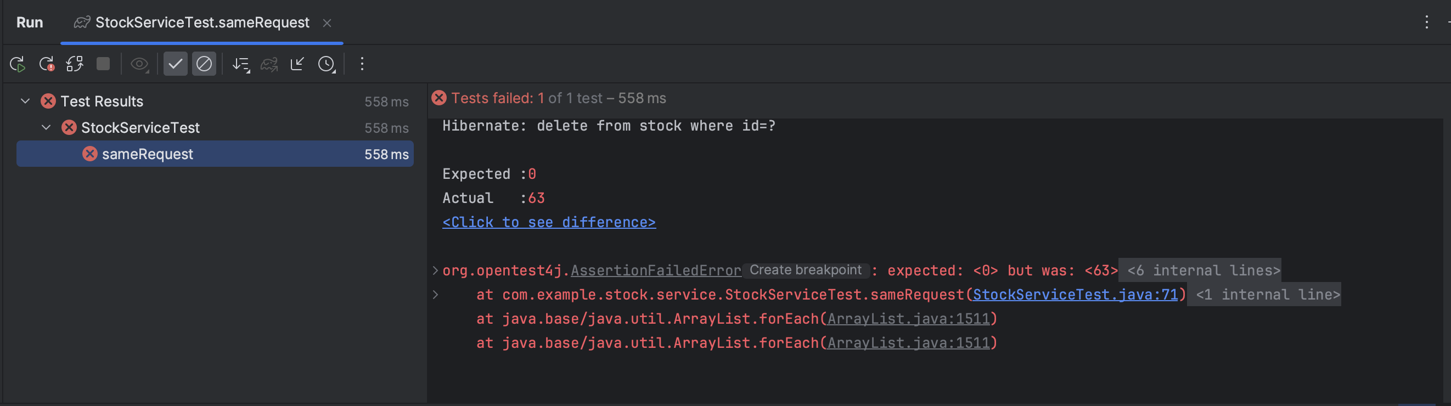This screenshot has height=406, width=1451.
Task: Toggle auto-test rerun icon
Action: [x=75, y=64]
